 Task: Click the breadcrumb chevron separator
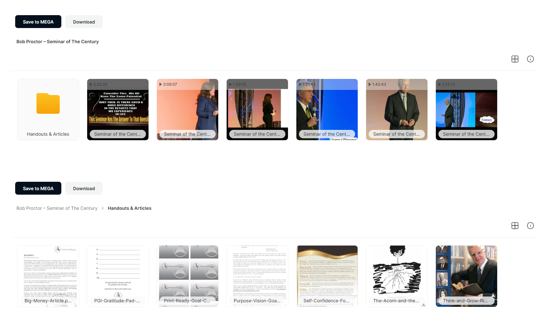pyautogui.click(x=103, y=208)
